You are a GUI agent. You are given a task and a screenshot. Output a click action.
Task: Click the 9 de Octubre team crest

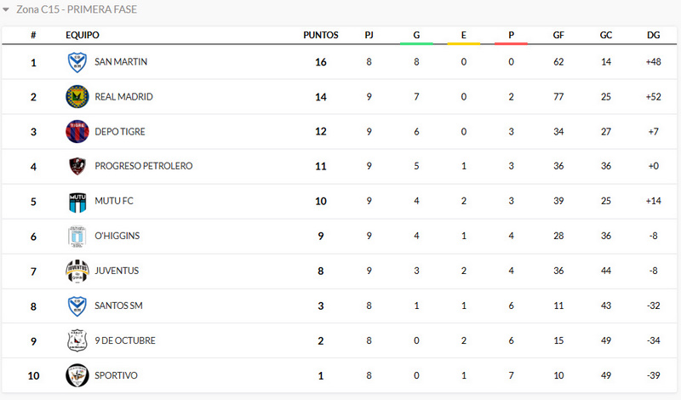click(77, 341)
